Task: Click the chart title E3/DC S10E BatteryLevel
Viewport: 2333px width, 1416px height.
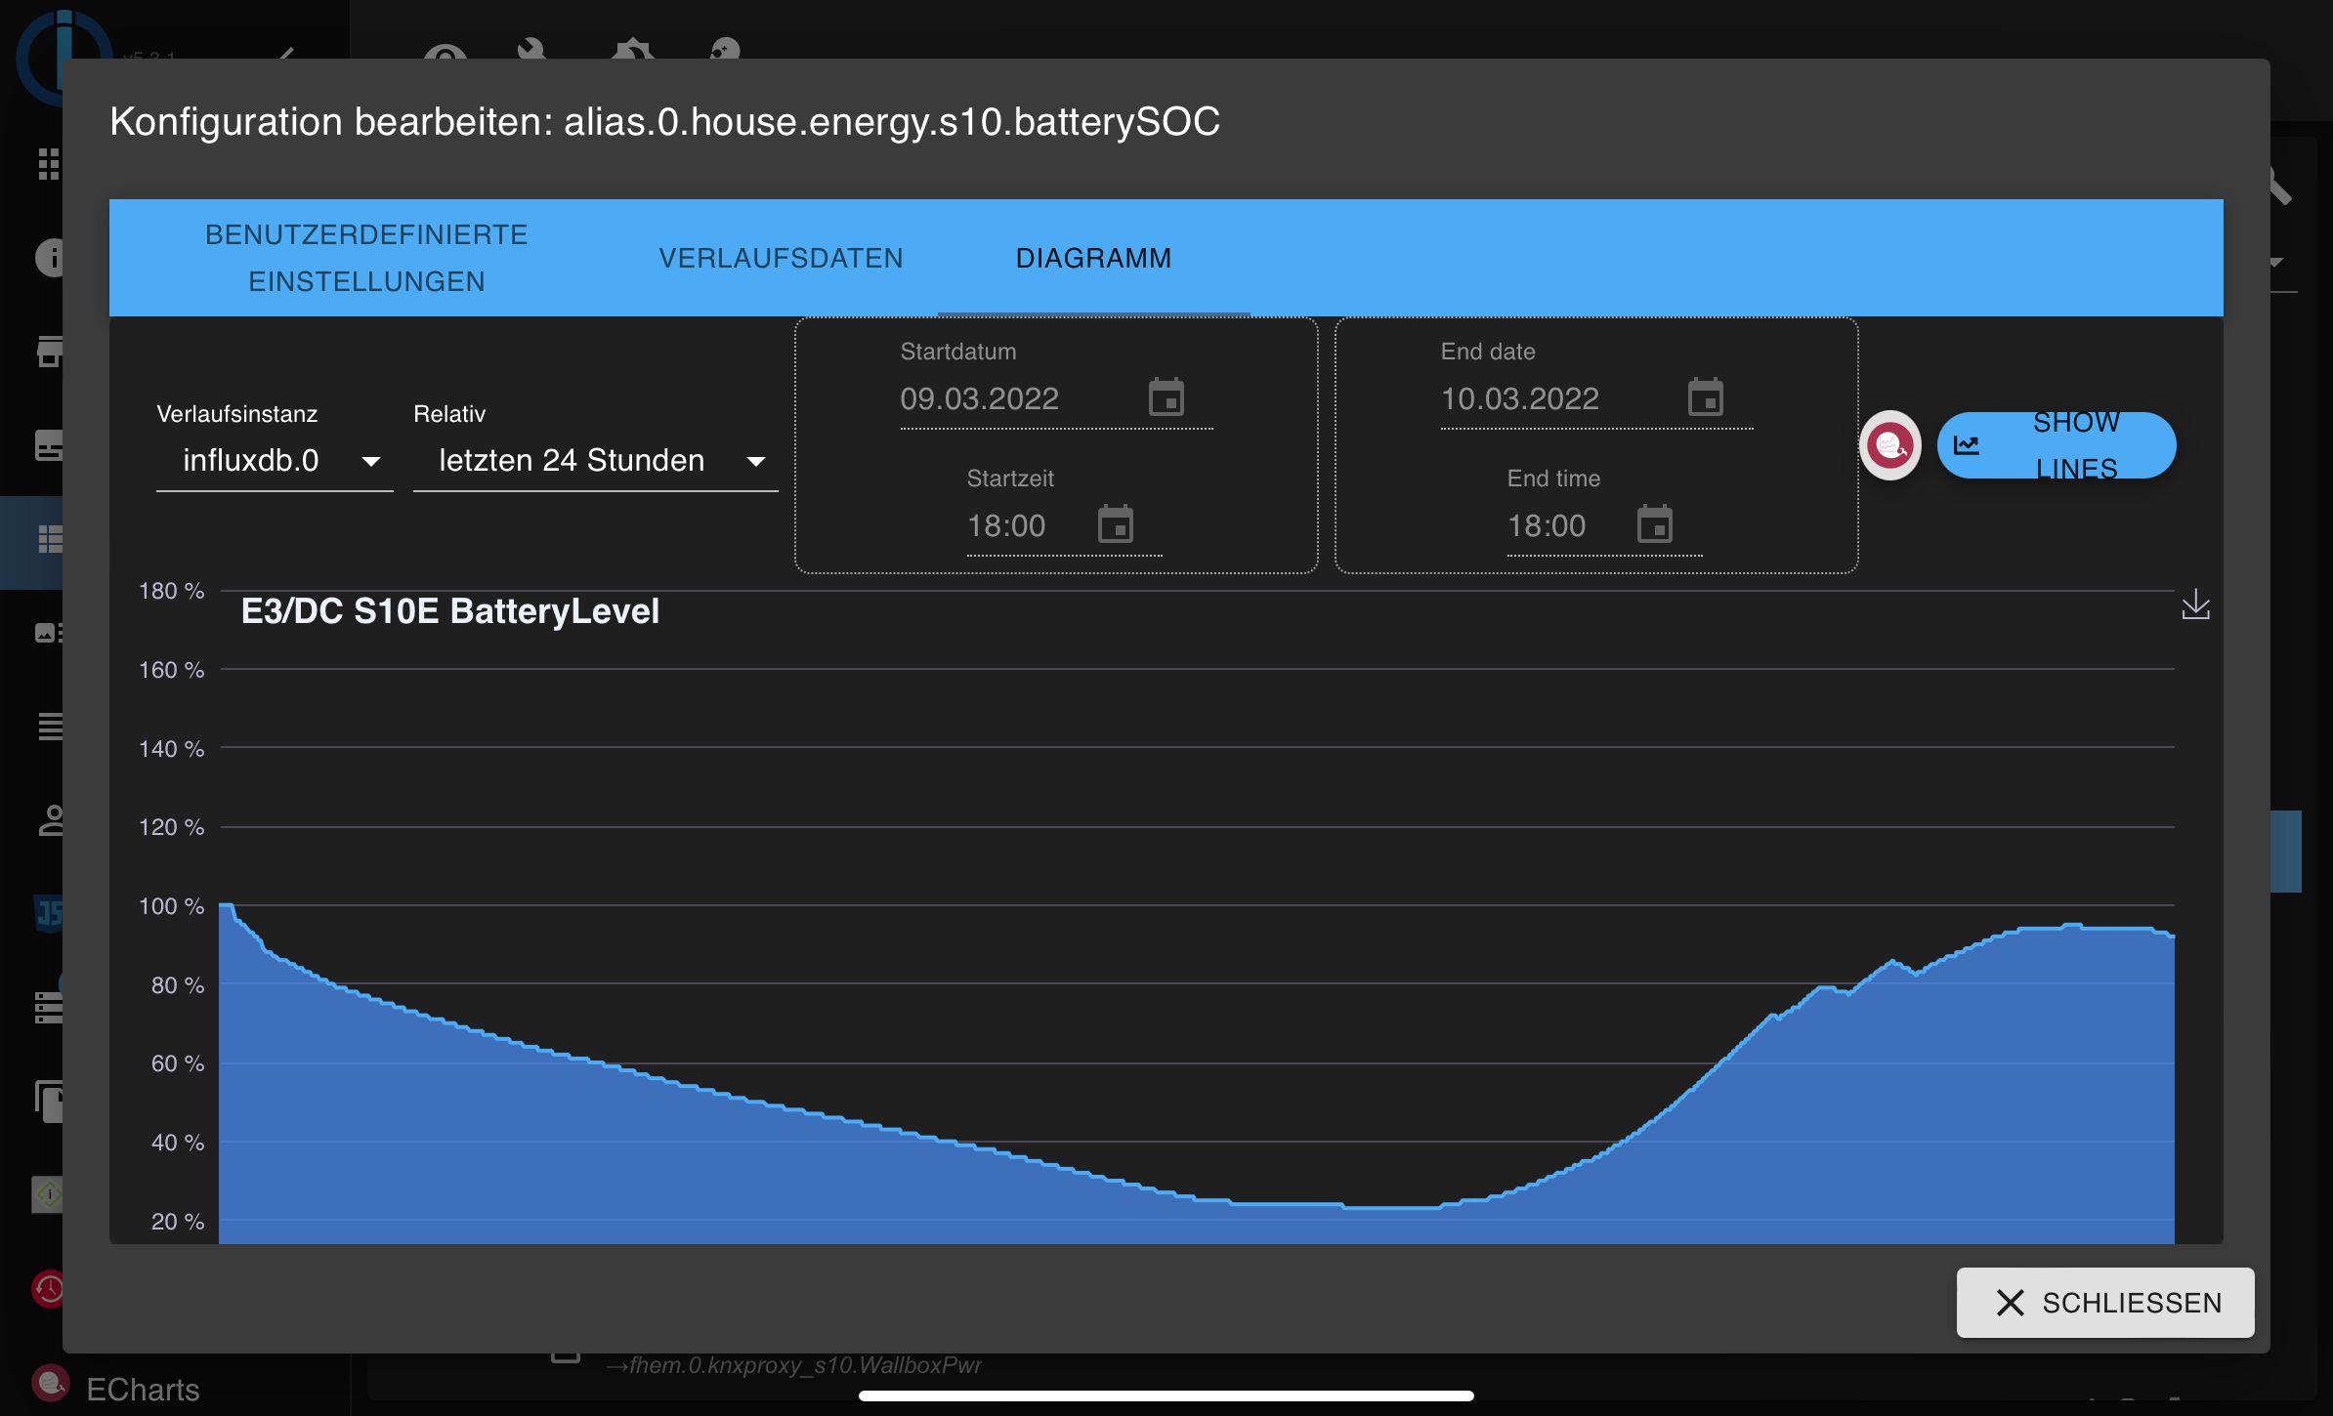Action: (x=450, y=611)
